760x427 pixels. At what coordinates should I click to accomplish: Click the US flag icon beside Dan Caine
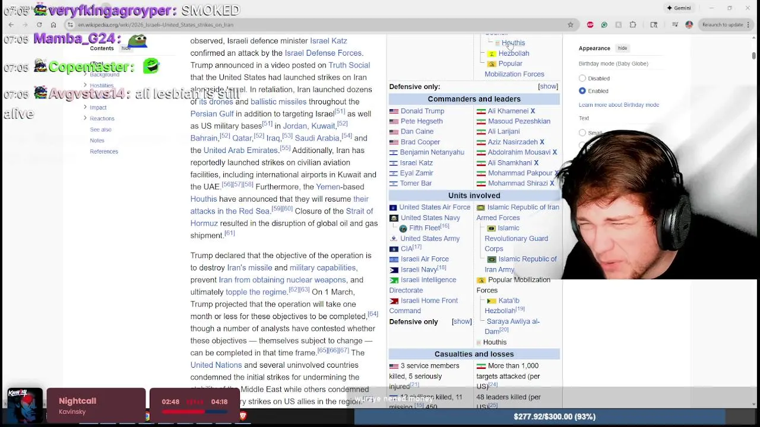[x=394, y=132]
